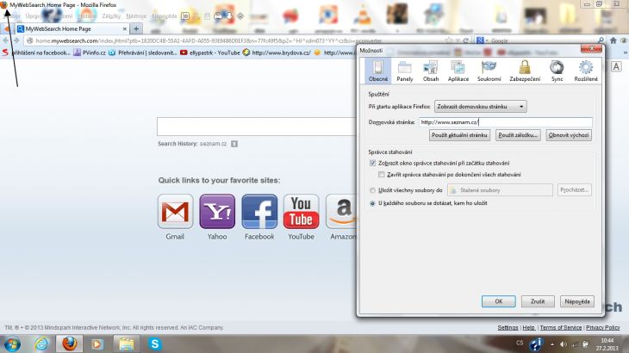Open the YouTube quick link icon
This screenshot has width=629, height=353.
[x=301, y=212]
